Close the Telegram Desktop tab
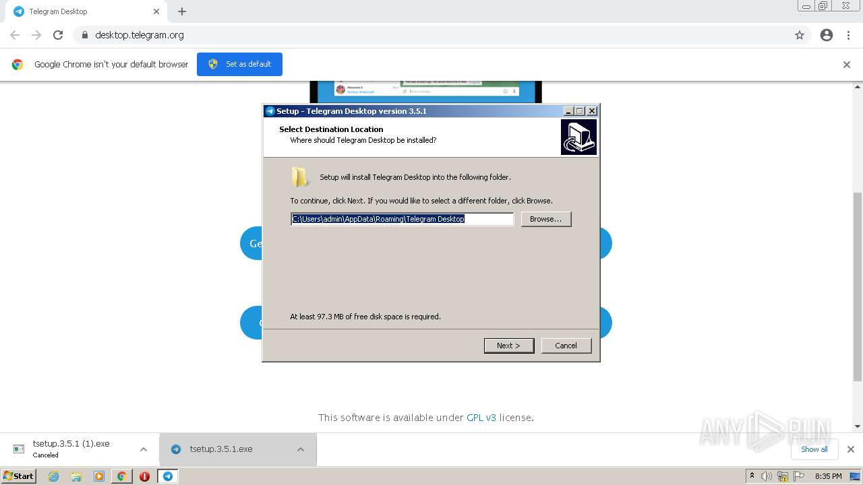 point(156,11)
